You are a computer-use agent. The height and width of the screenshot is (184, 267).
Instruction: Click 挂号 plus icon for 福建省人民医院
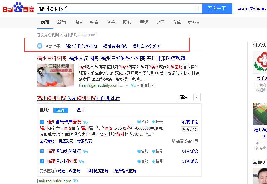pos(154,161)
